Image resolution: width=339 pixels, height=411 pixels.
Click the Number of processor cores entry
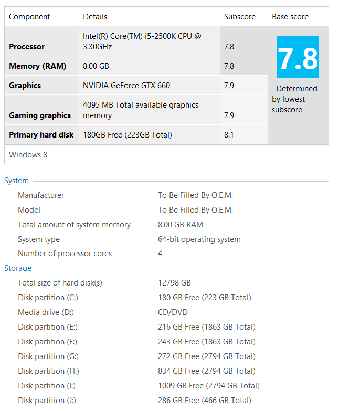(65, 254)
